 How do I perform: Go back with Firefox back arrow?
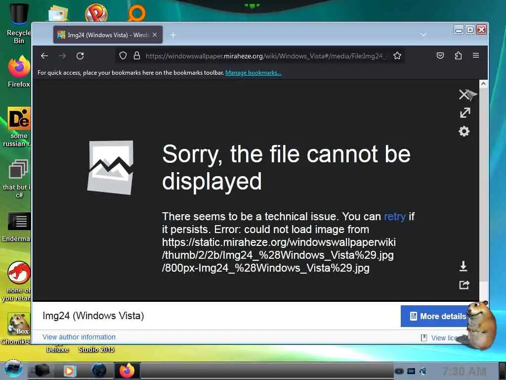44,56
